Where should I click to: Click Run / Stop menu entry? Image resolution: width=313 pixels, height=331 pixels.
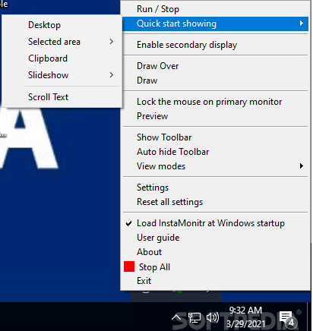click(215, 9)
